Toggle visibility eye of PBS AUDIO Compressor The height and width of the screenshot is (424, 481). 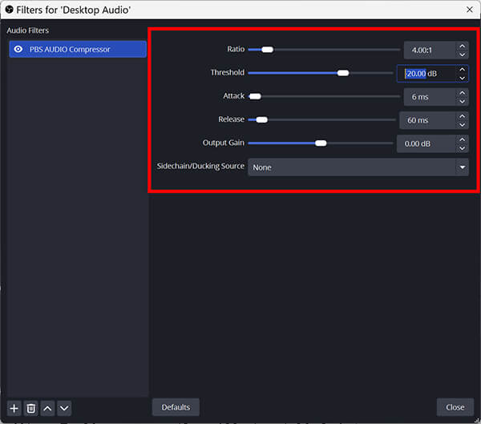pos(18,49)
